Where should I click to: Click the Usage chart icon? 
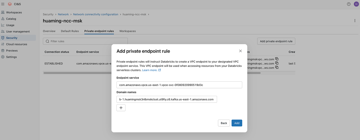(3, 25)
